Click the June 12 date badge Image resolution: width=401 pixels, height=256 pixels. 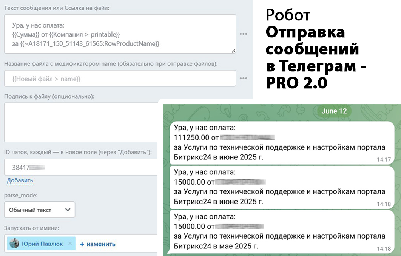click(334, 111)
